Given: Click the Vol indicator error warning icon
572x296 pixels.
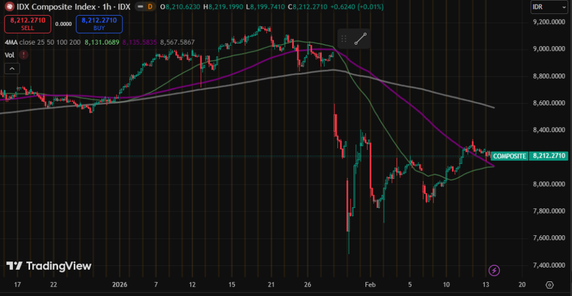Looking at the screenshot, I should pyautogui.click(x=23, y=55).
